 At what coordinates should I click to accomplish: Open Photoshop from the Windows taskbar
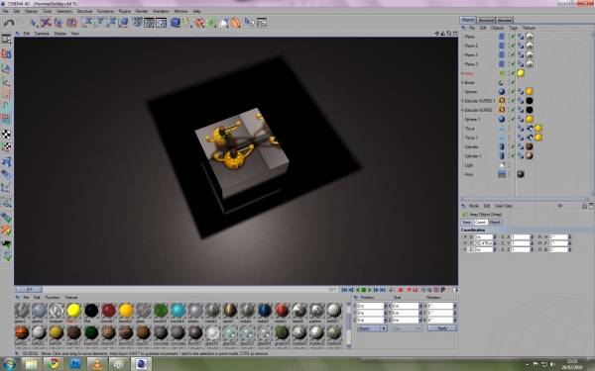[75, 364]
